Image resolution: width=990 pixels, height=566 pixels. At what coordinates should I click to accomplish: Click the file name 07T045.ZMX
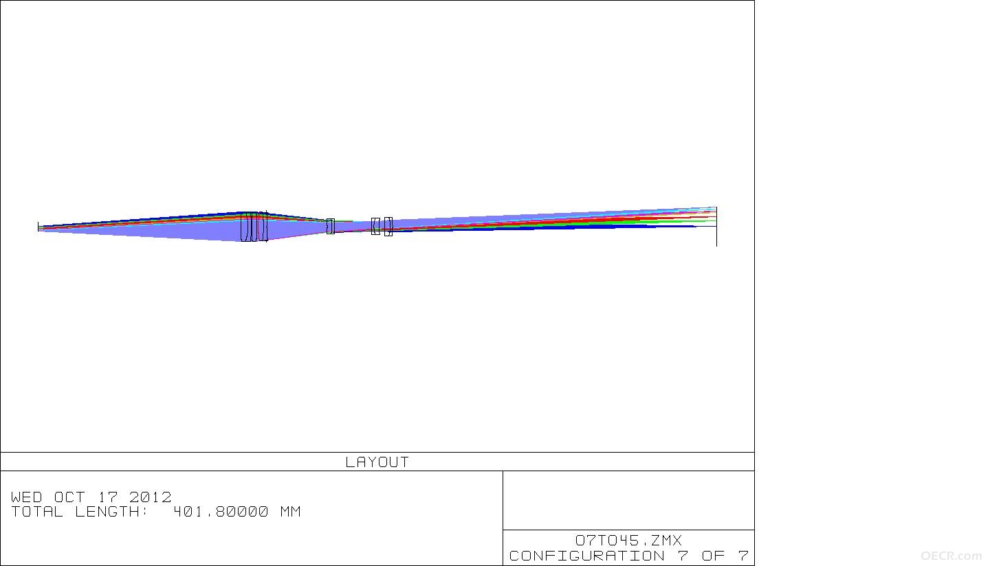pos(628,541)
